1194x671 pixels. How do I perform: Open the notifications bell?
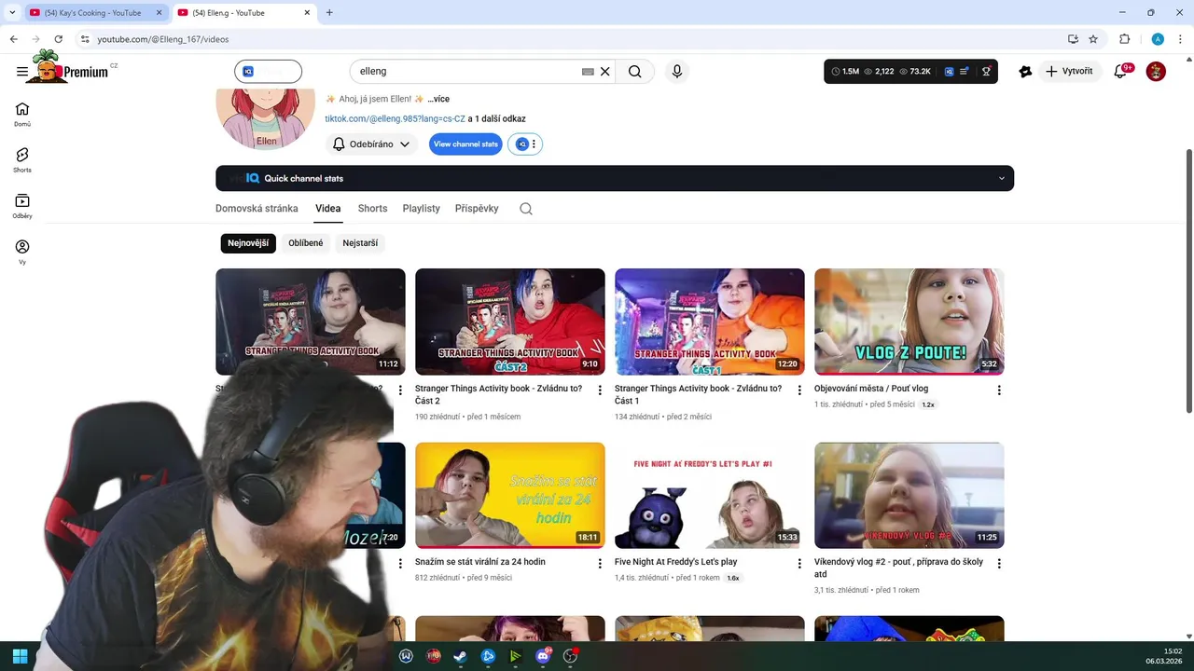coord(1121,71)
